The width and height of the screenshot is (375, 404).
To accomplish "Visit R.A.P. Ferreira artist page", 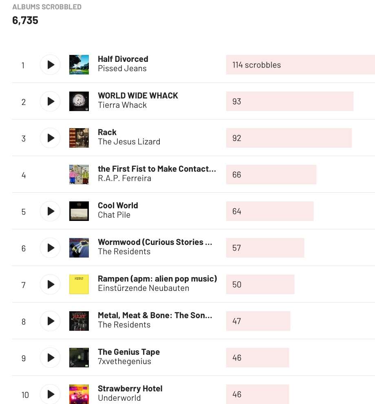I will pyautogui.click(x=124, y=179).
